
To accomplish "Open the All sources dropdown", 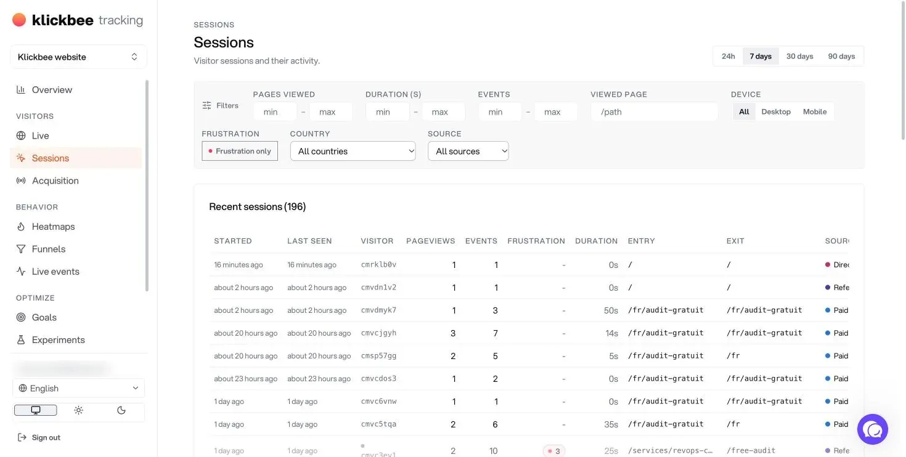I will click(x=468, y=151).
